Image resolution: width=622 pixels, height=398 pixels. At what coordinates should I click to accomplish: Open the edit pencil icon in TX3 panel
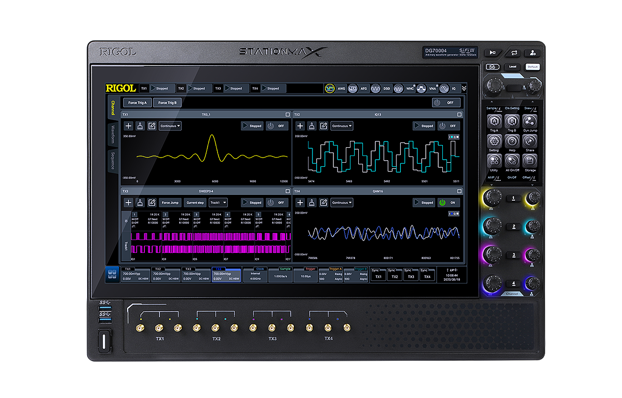152,202
